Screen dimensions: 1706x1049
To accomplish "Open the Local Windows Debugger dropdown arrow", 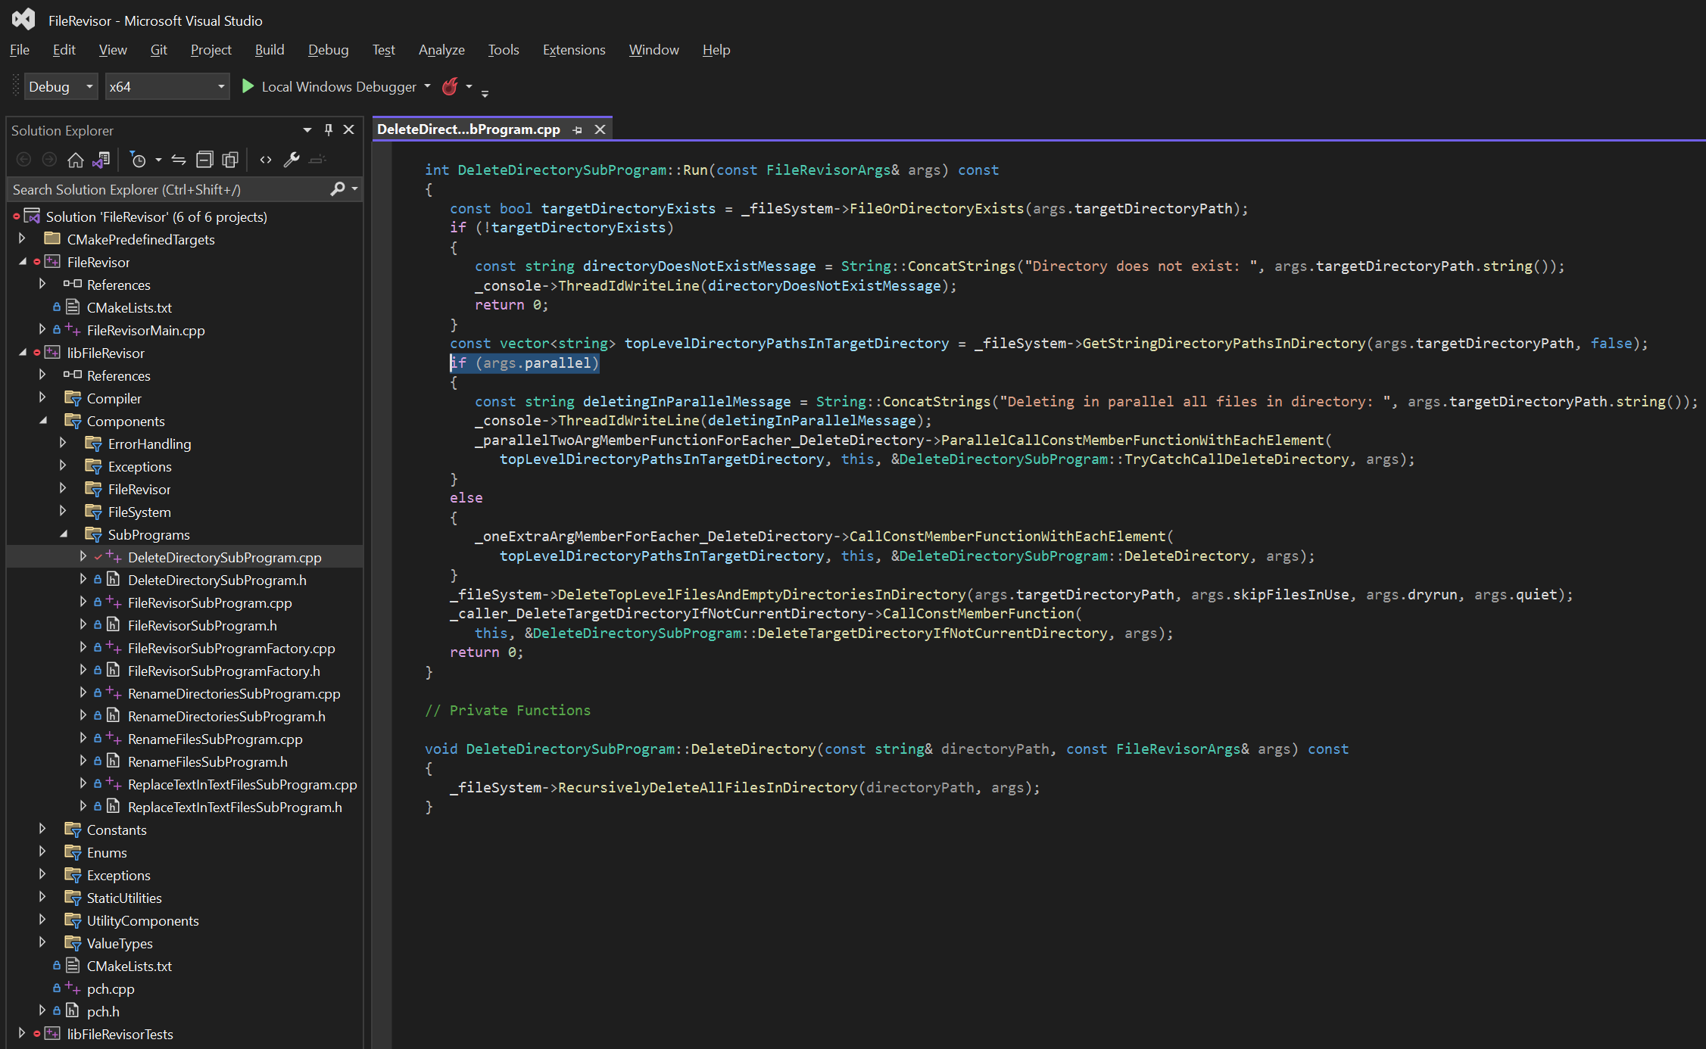I will [x=427, y=86].
